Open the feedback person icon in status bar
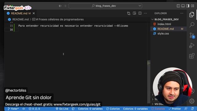This screenshot has height=111, width=197. click(186, 109)
